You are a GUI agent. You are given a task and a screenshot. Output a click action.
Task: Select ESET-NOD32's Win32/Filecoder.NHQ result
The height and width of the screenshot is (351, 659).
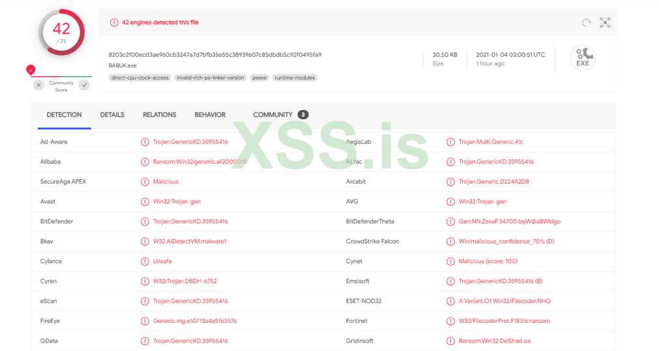505,301
